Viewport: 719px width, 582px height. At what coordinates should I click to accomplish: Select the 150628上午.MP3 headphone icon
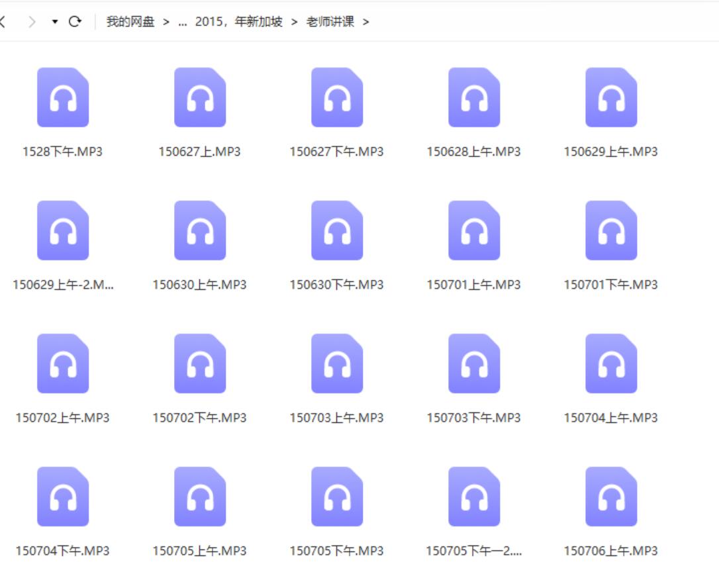(x=474, y=97)
